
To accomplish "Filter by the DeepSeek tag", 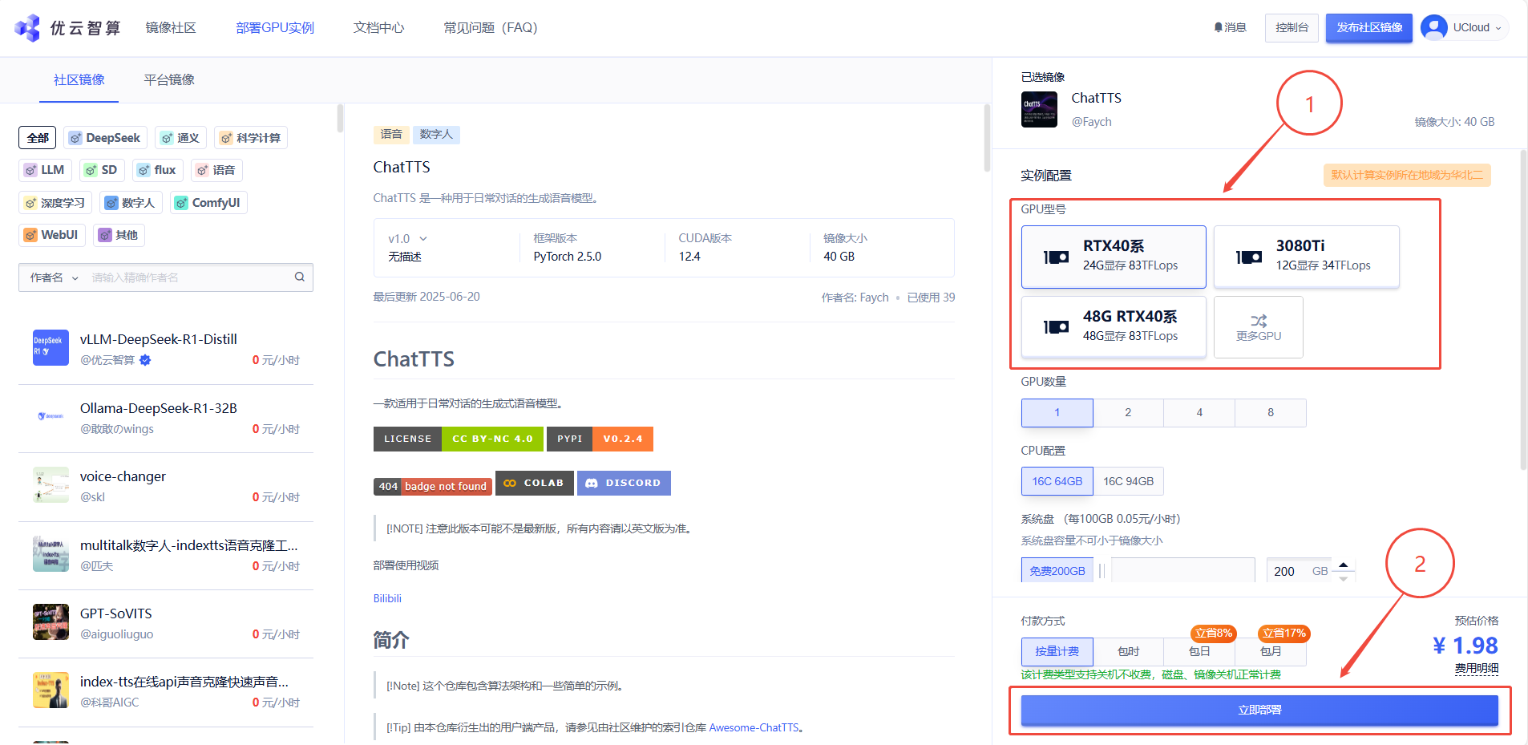I will [x=105, y=138].
